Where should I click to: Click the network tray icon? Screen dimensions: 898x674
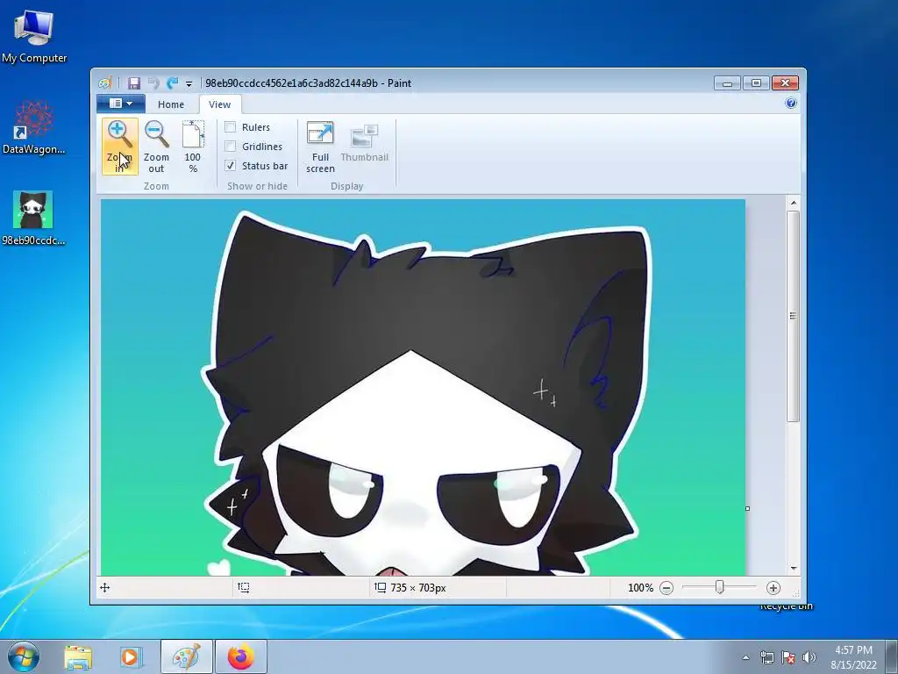click(766, 657)
